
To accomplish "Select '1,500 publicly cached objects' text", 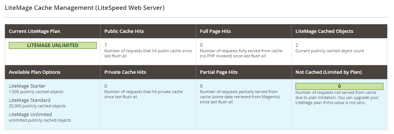I will pos(36,92).
